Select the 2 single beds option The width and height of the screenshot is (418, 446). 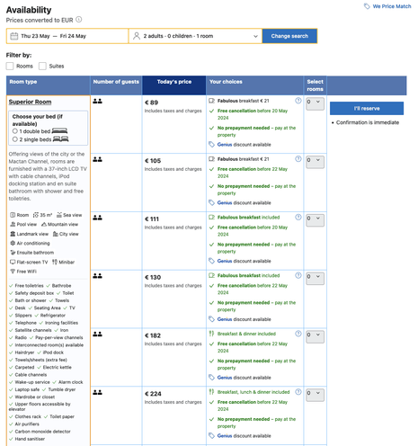click(x=15, y=139)
